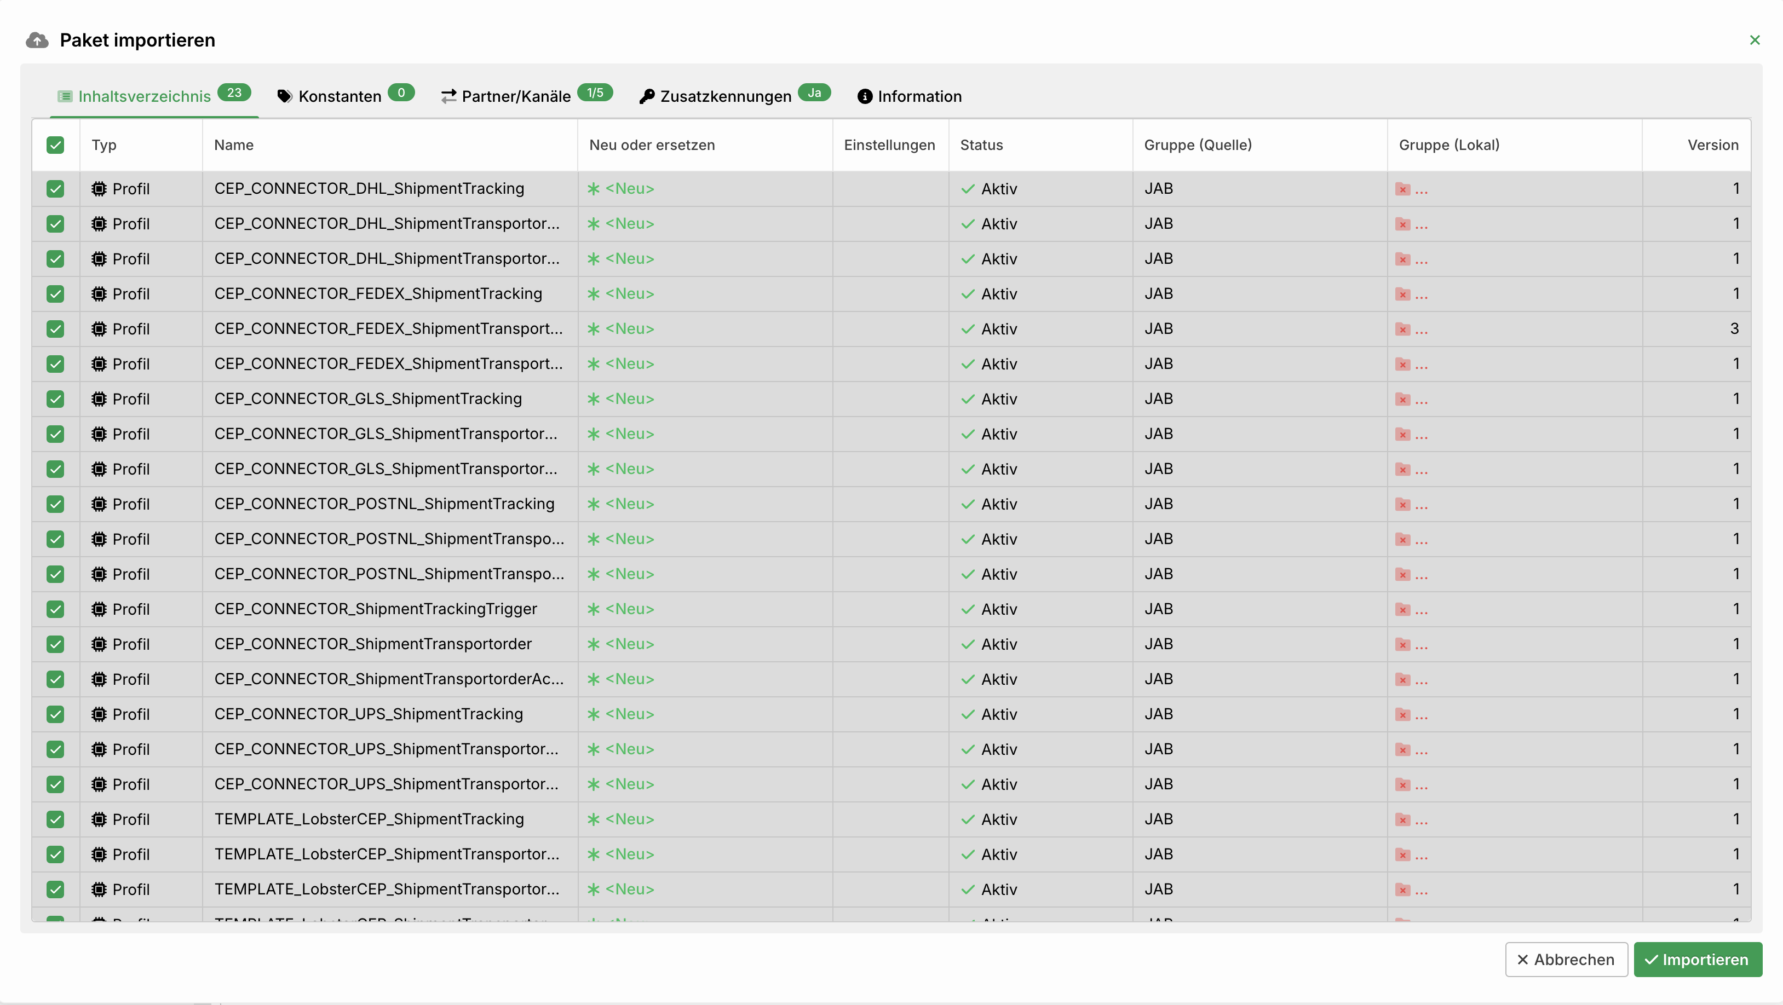Click the Profil chip icon of CEP_CONNECTOR_GLS_ShipmentTracking

99,398
